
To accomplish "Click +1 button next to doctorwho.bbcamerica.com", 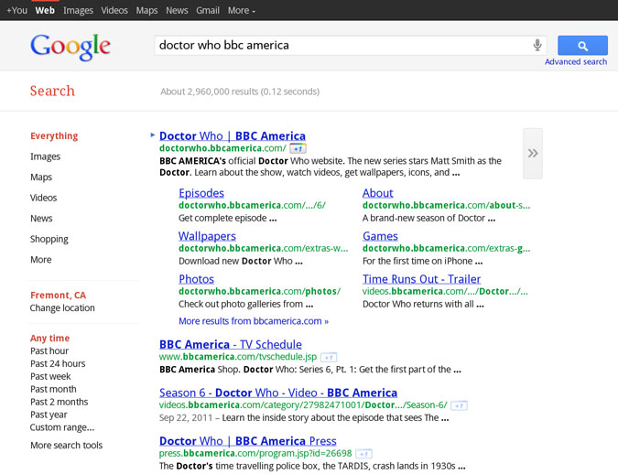I will 298,148.
